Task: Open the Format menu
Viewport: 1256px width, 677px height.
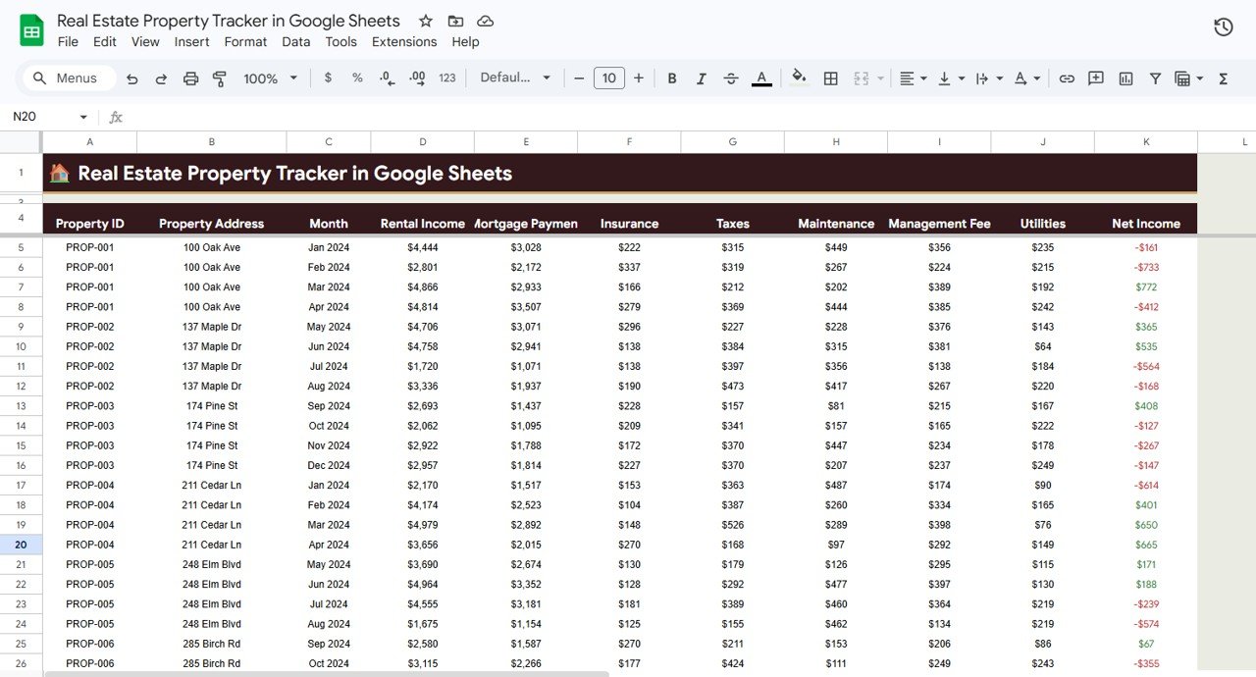Action: coord(245,41)
